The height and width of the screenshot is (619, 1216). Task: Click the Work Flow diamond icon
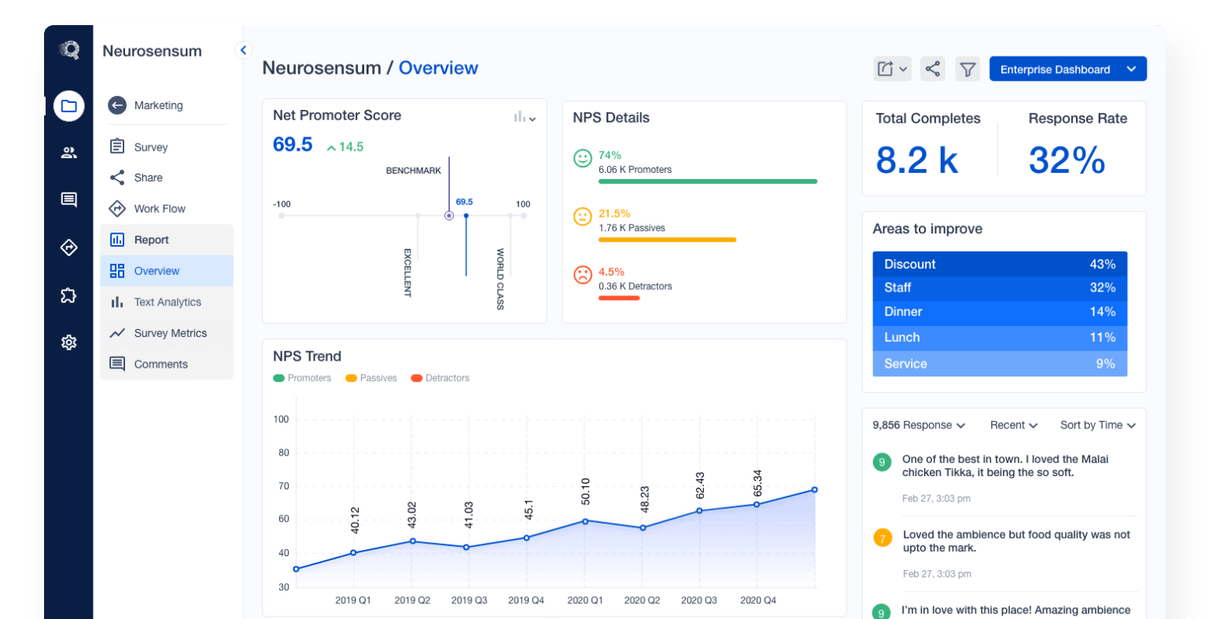coord(117,209)
